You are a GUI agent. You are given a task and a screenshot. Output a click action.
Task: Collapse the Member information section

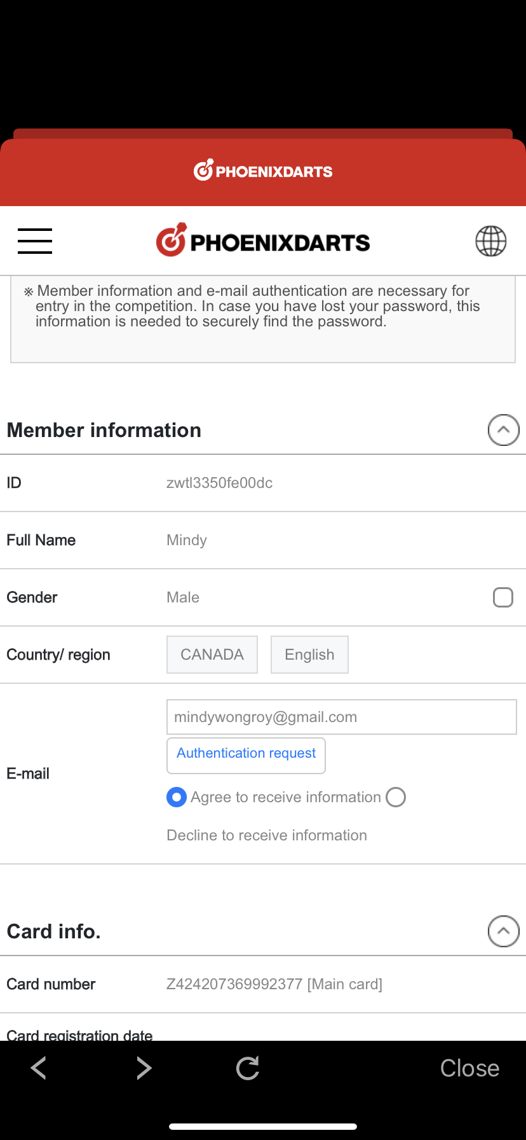click(503, 430)
